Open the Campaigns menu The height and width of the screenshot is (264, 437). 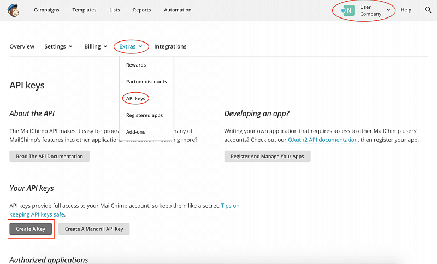[46, 10]
